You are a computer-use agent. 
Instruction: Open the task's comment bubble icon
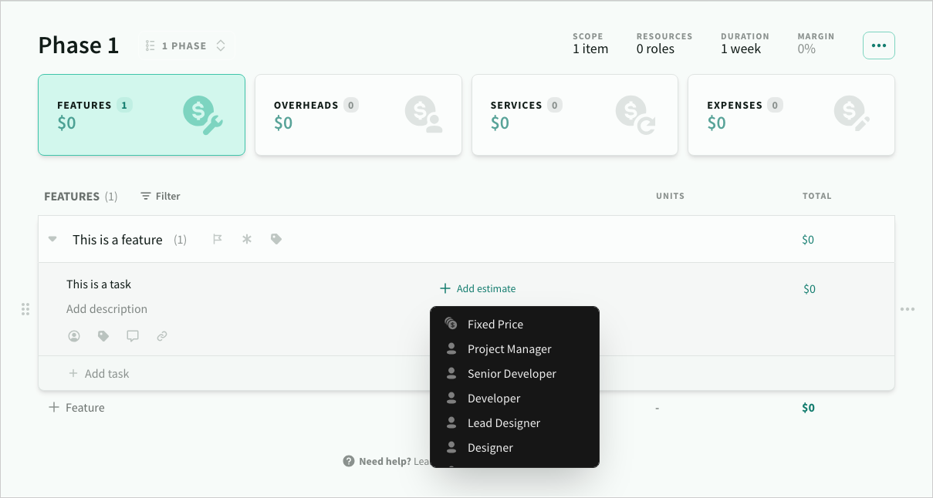pyautogui.click(x=133, y=336)
